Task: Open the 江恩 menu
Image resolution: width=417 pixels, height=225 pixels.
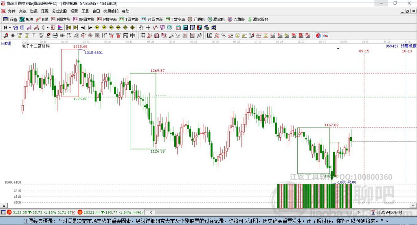Action: click(44, 11)
